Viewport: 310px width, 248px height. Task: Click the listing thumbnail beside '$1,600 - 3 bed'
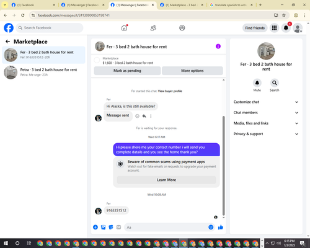[x=97, y=60]
